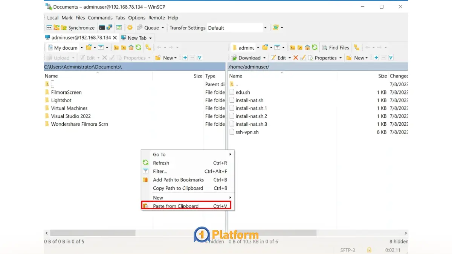Open the New Tab dropdown arrow
Viewport: 452px width, 254px height.
click(x=150, y=38)
